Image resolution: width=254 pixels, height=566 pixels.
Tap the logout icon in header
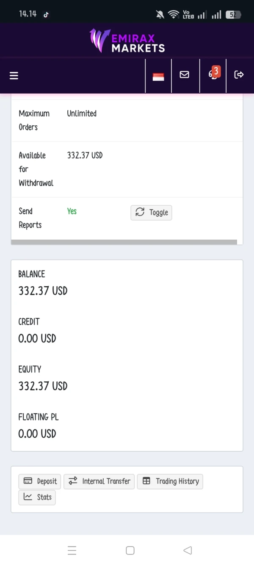pos(239,75)
